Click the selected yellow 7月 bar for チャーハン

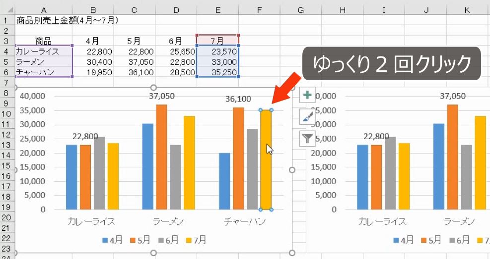pyautogui.click(x=266, y=159)
